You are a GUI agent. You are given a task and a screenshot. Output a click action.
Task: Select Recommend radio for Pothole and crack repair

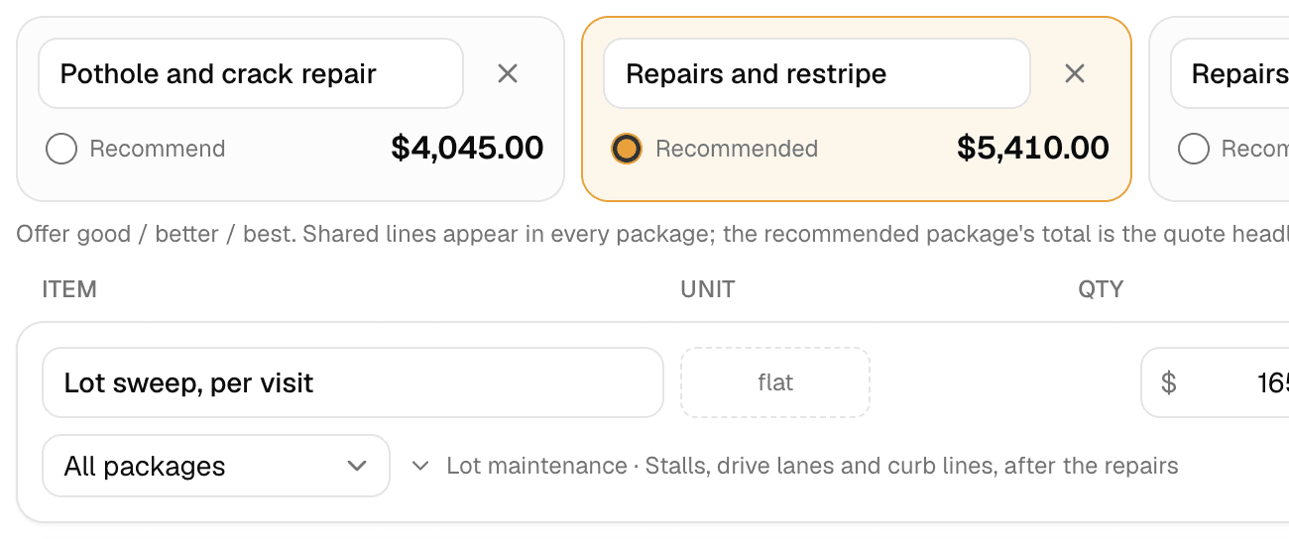point(61,150)
